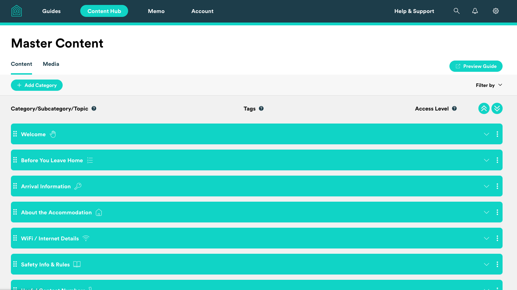Image resolution: width=517 pixels, height=290 pixels.
Task: Click the home logo icon
Action: 17,11
